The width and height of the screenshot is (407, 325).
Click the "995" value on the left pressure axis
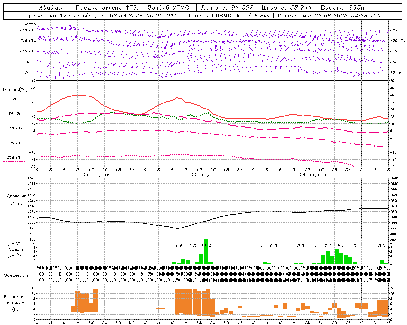tap(32, 228)
